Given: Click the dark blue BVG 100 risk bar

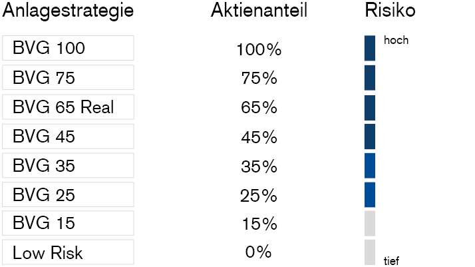Looking at the screenshot, I should coord(370,48).
